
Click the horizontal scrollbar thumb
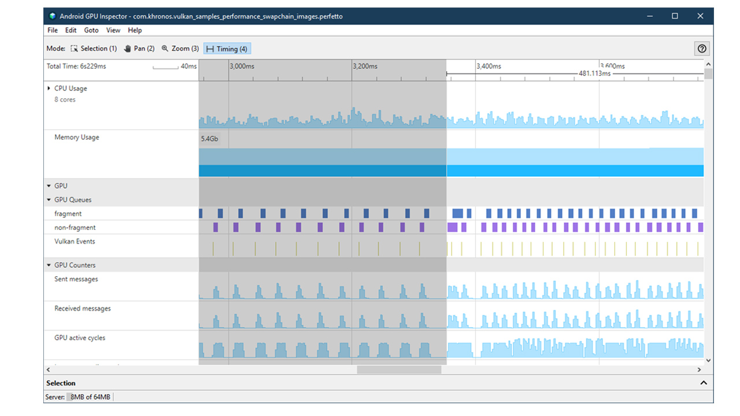coord(399,369)
